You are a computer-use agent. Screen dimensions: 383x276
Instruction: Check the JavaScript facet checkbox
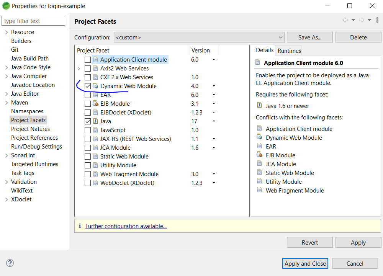(x=88, y=130)
